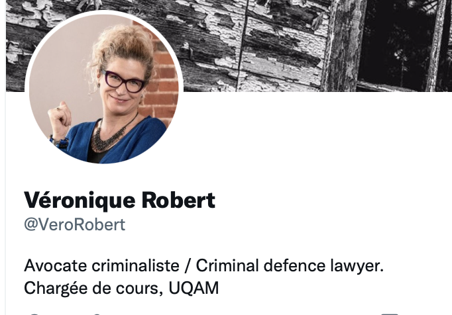452x315 pixels.
Task: Click the word UQAM in bio
Action: (x=194, y=288)
